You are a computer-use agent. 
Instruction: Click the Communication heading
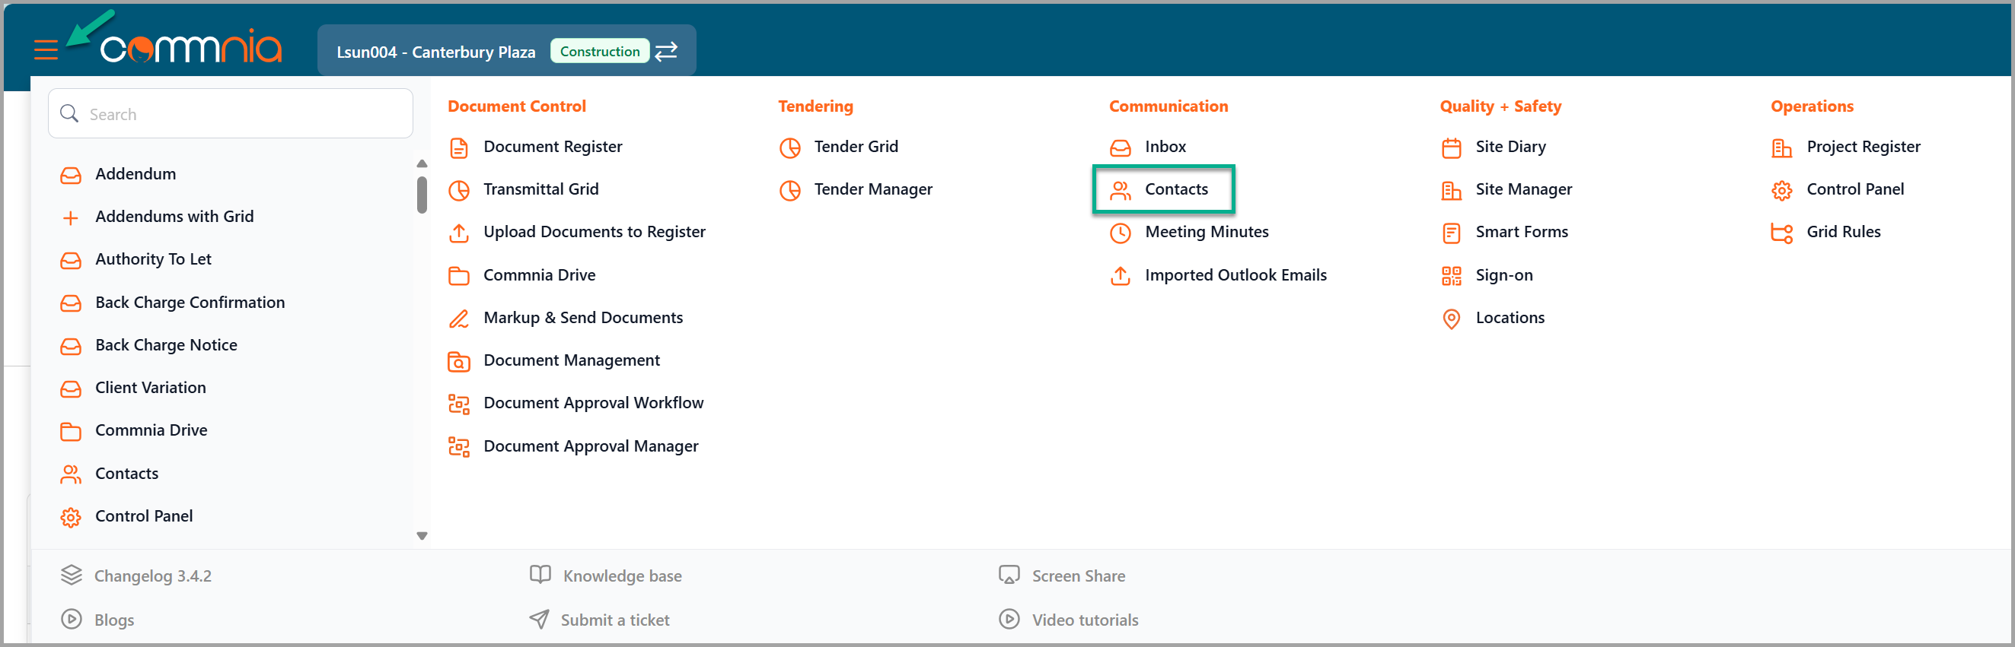[x=1168, y=106]
